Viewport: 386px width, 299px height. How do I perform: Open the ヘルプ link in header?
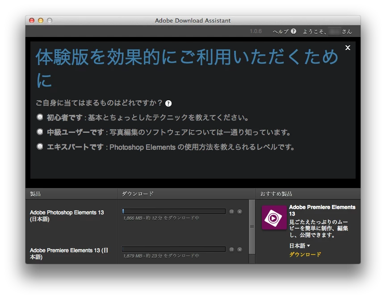tap(281, 32)
